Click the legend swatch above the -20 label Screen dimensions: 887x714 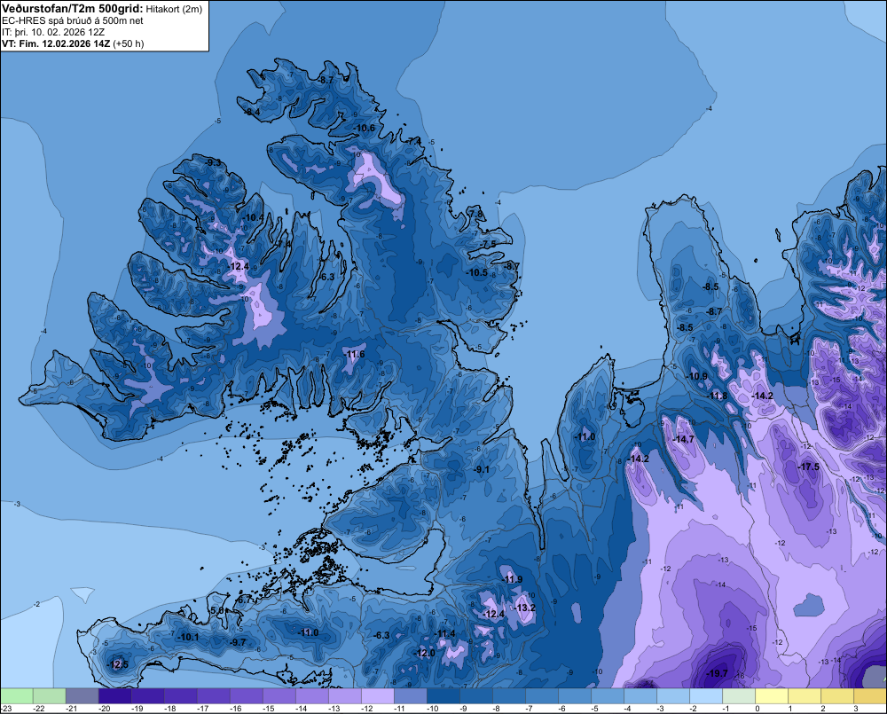[x=114, y=696]
